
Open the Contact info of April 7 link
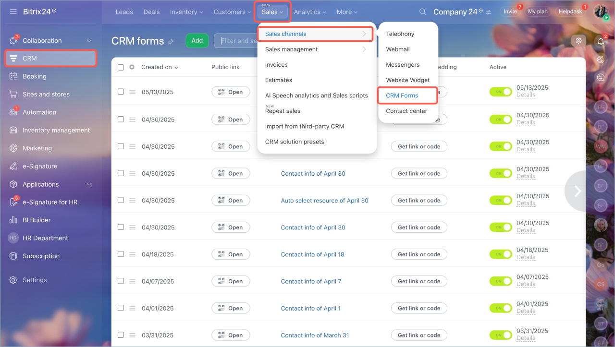point(311,281)
